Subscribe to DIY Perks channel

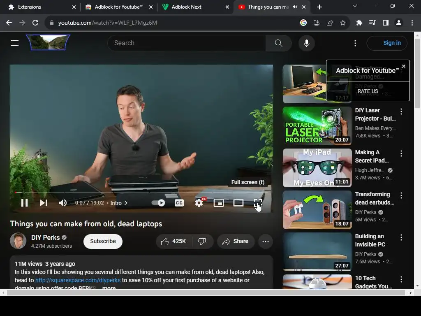click(x=103, y=241)
